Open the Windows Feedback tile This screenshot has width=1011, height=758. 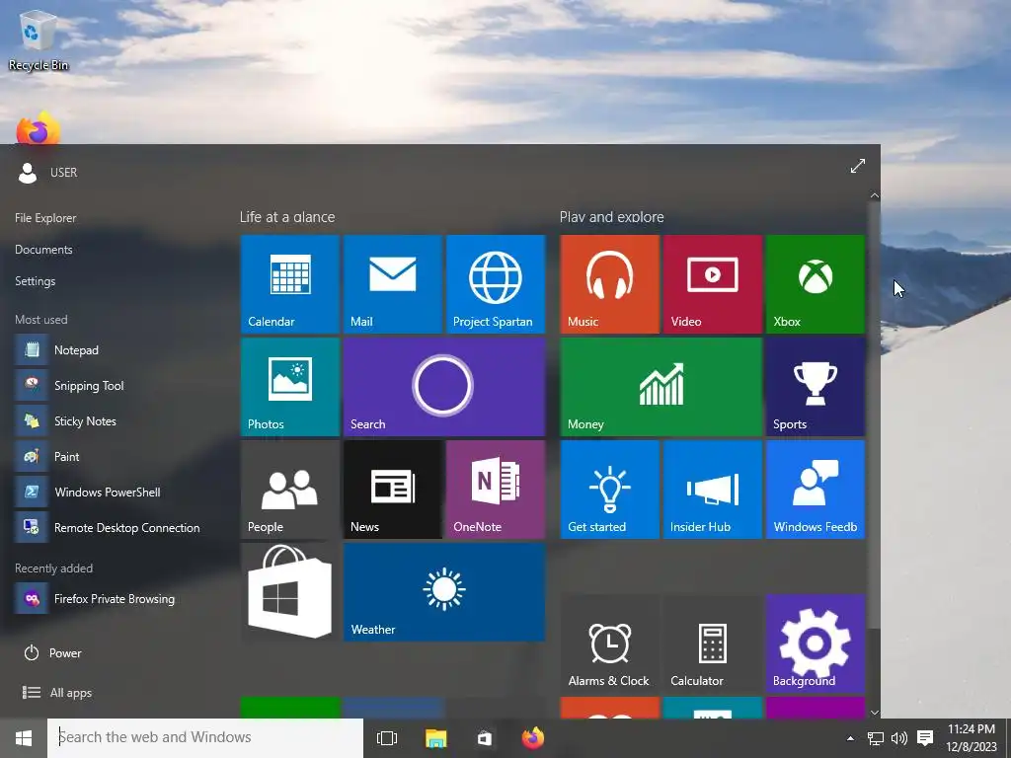[x=816, y=490]
